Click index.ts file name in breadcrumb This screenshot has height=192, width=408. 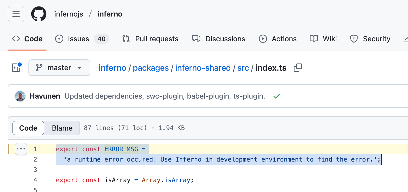pos(271,68)
